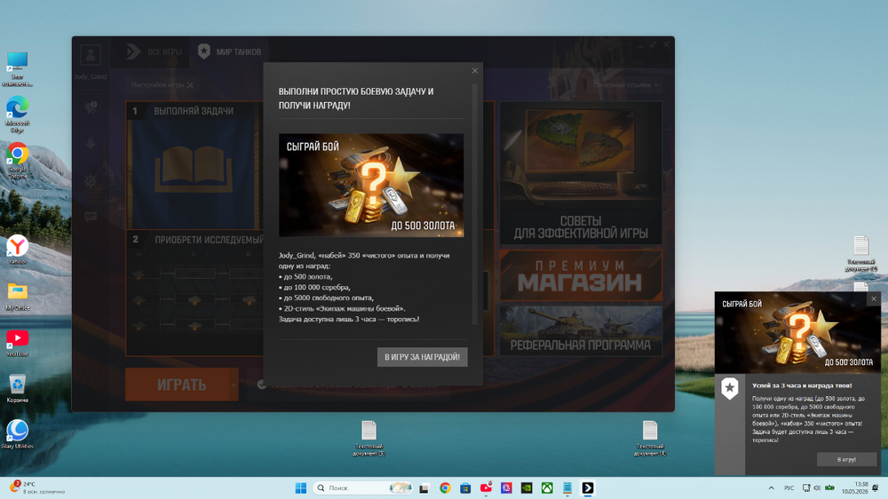Select the bottom 'Текстовый документ (4)' desktop file

tap(650, 439)
